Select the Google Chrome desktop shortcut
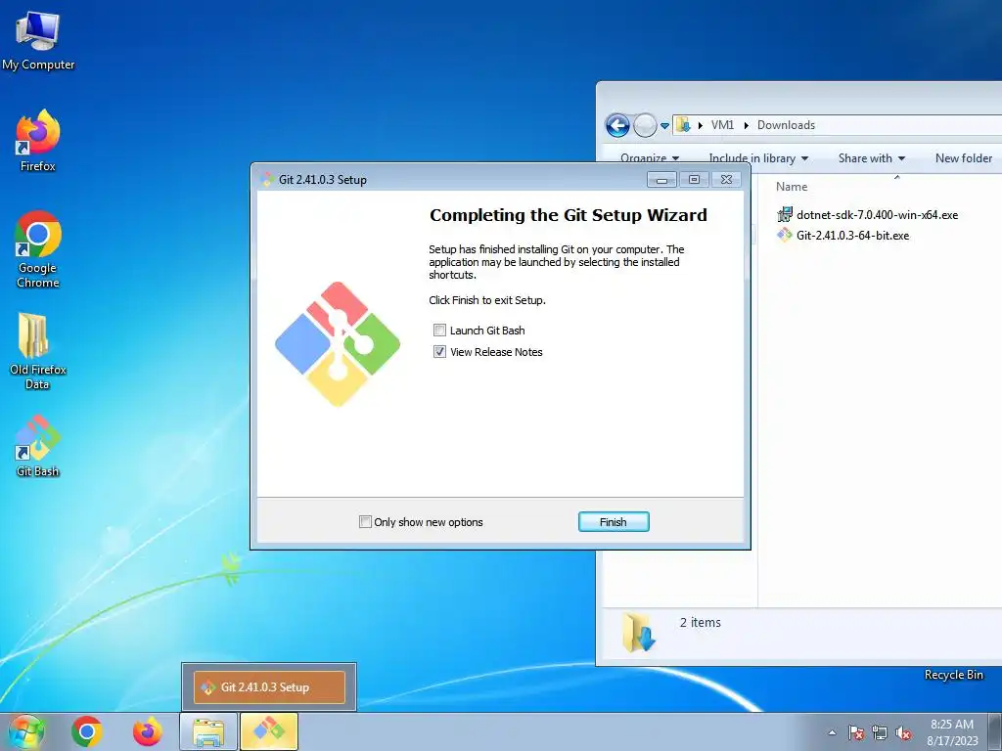The image size is (1002, 751). pos(38,249)
